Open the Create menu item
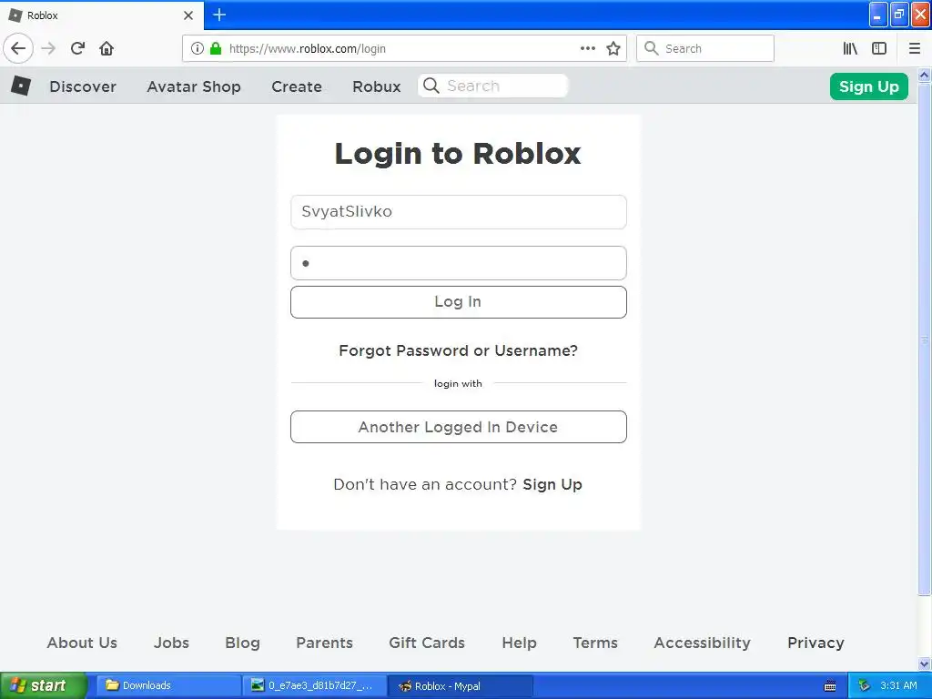 pyautogui.click(x=297, y=86)
